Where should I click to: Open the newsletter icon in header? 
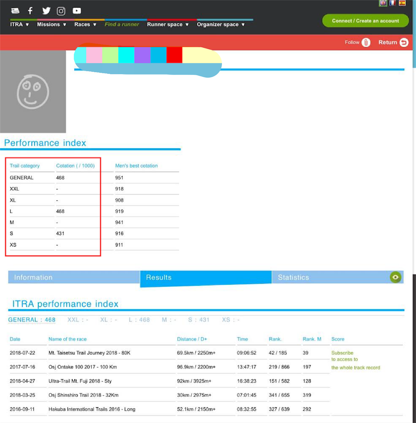[15, 11]
